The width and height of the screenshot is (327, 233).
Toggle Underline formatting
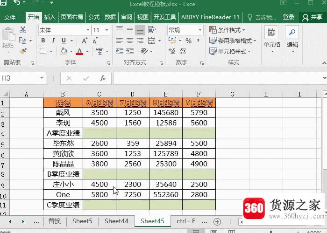64,41
